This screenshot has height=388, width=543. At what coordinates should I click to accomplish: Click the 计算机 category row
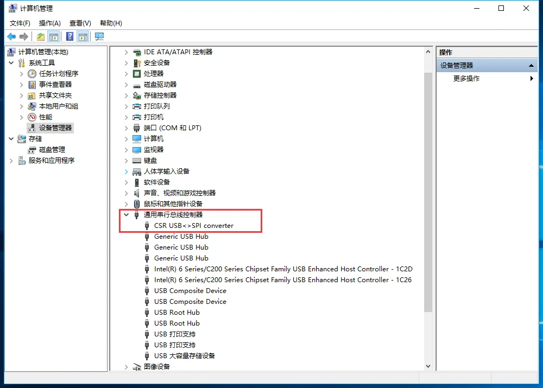click(x=154, y=139)
